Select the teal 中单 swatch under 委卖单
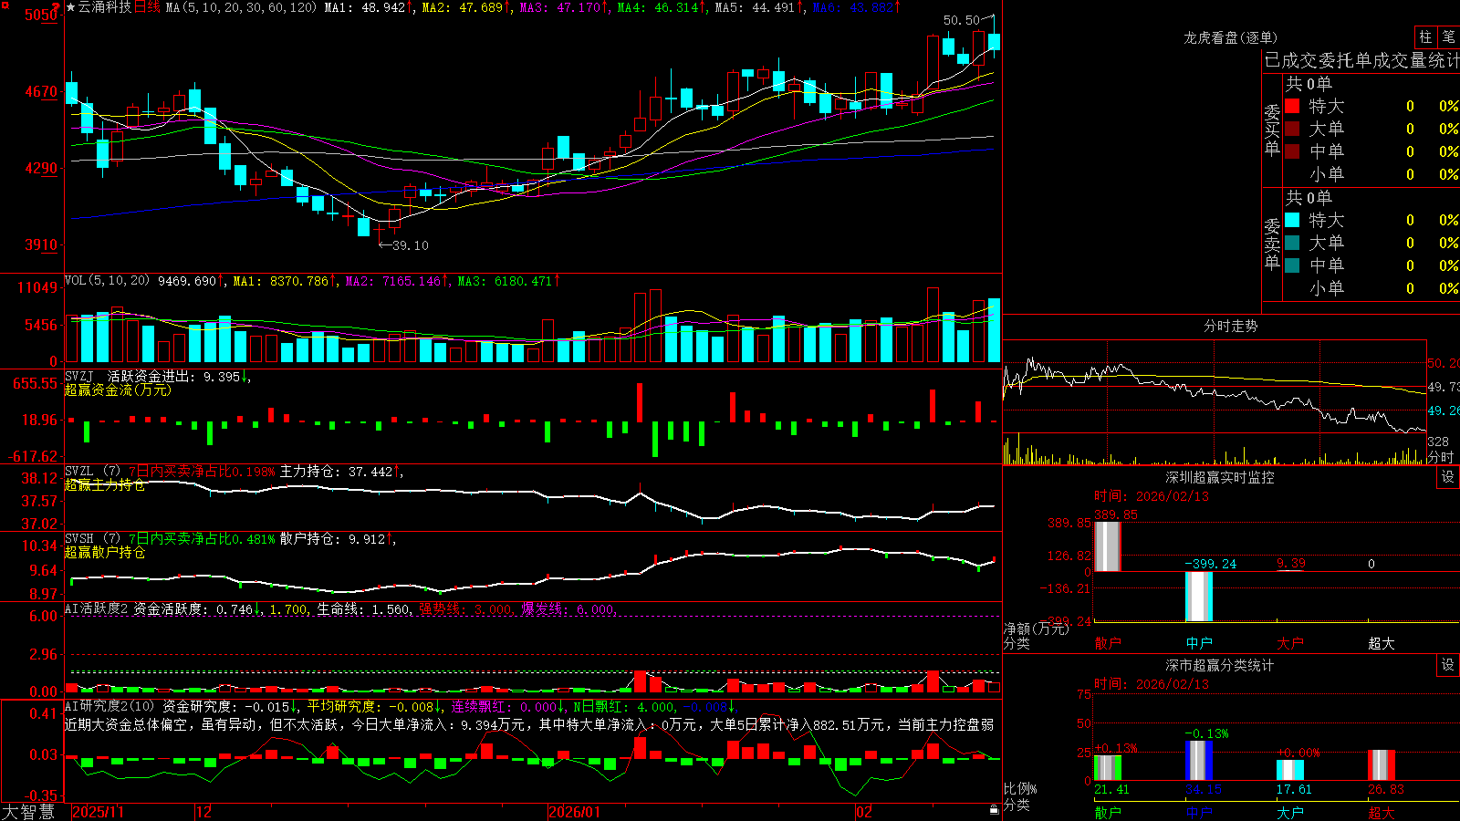 (1292, 265)
